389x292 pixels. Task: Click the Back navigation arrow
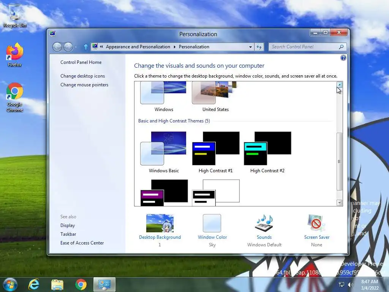click(57, 47)
